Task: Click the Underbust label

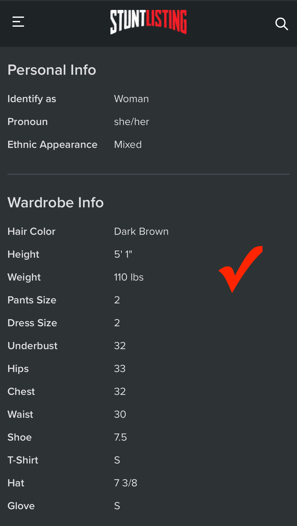Action: coord(32,346)
